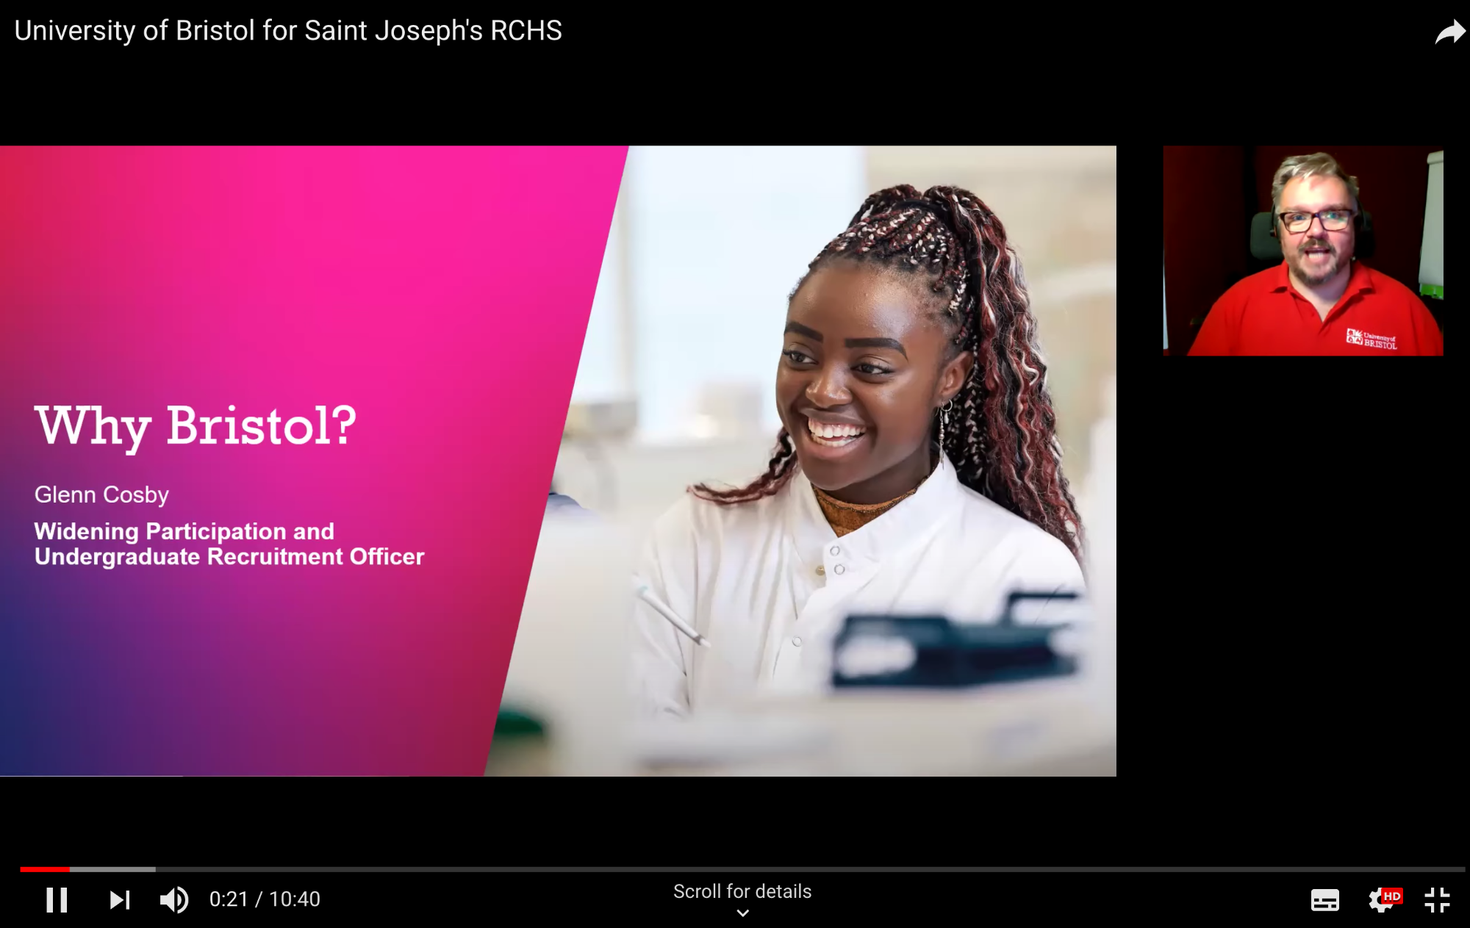Open the HD settings gear
Image resolution: width=1470 pixels, height=928 pixels.
pyautogui.click(x=1385, y=899)
